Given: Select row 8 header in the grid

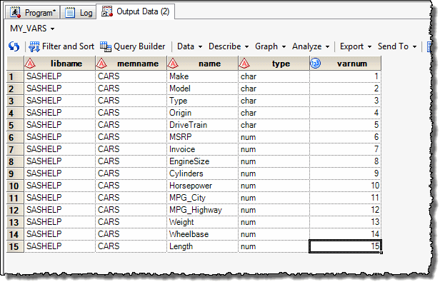Looking at the screenshot, I should (11, 161).
